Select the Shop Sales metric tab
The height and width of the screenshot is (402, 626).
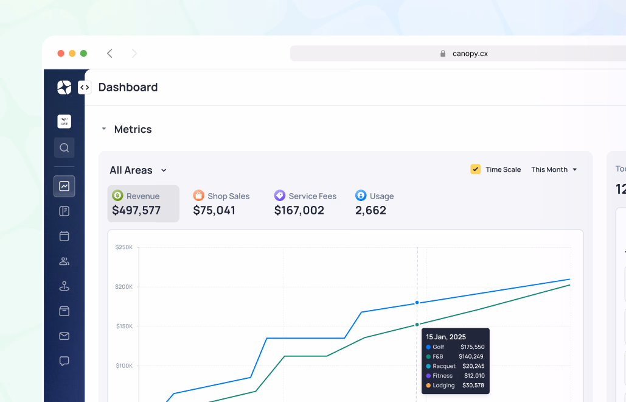click(221, 203)
